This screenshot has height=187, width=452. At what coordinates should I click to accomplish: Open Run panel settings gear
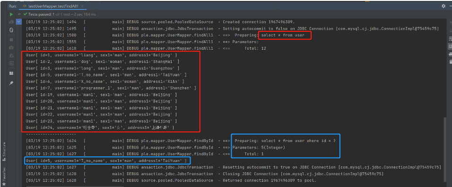tap(443, 6)
